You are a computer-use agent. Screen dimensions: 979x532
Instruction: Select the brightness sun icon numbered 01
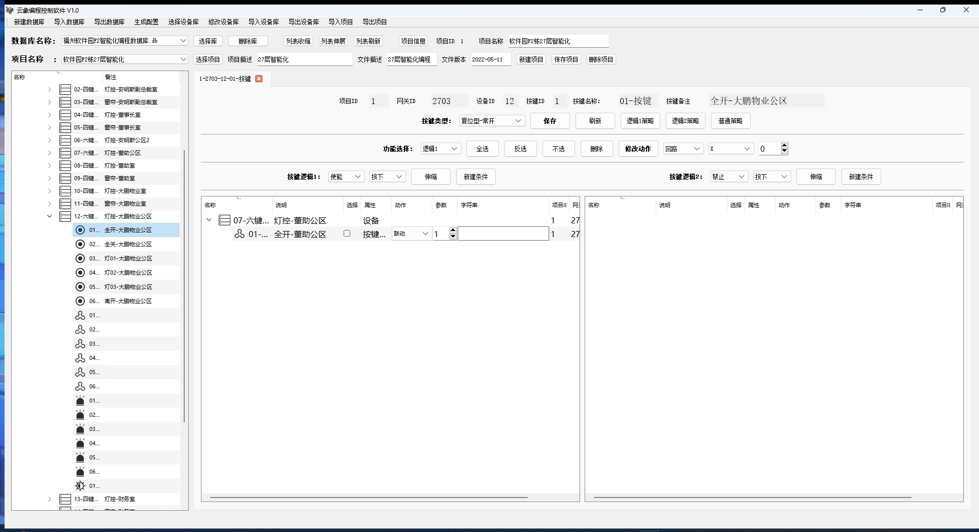(80, 486)
